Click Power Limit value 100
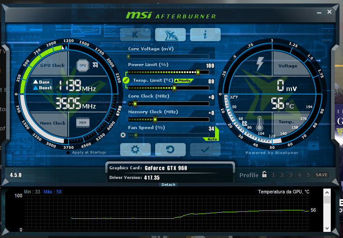Image resolution: width=343 pixels, height=238 pixels. click(x=210, y=66)
